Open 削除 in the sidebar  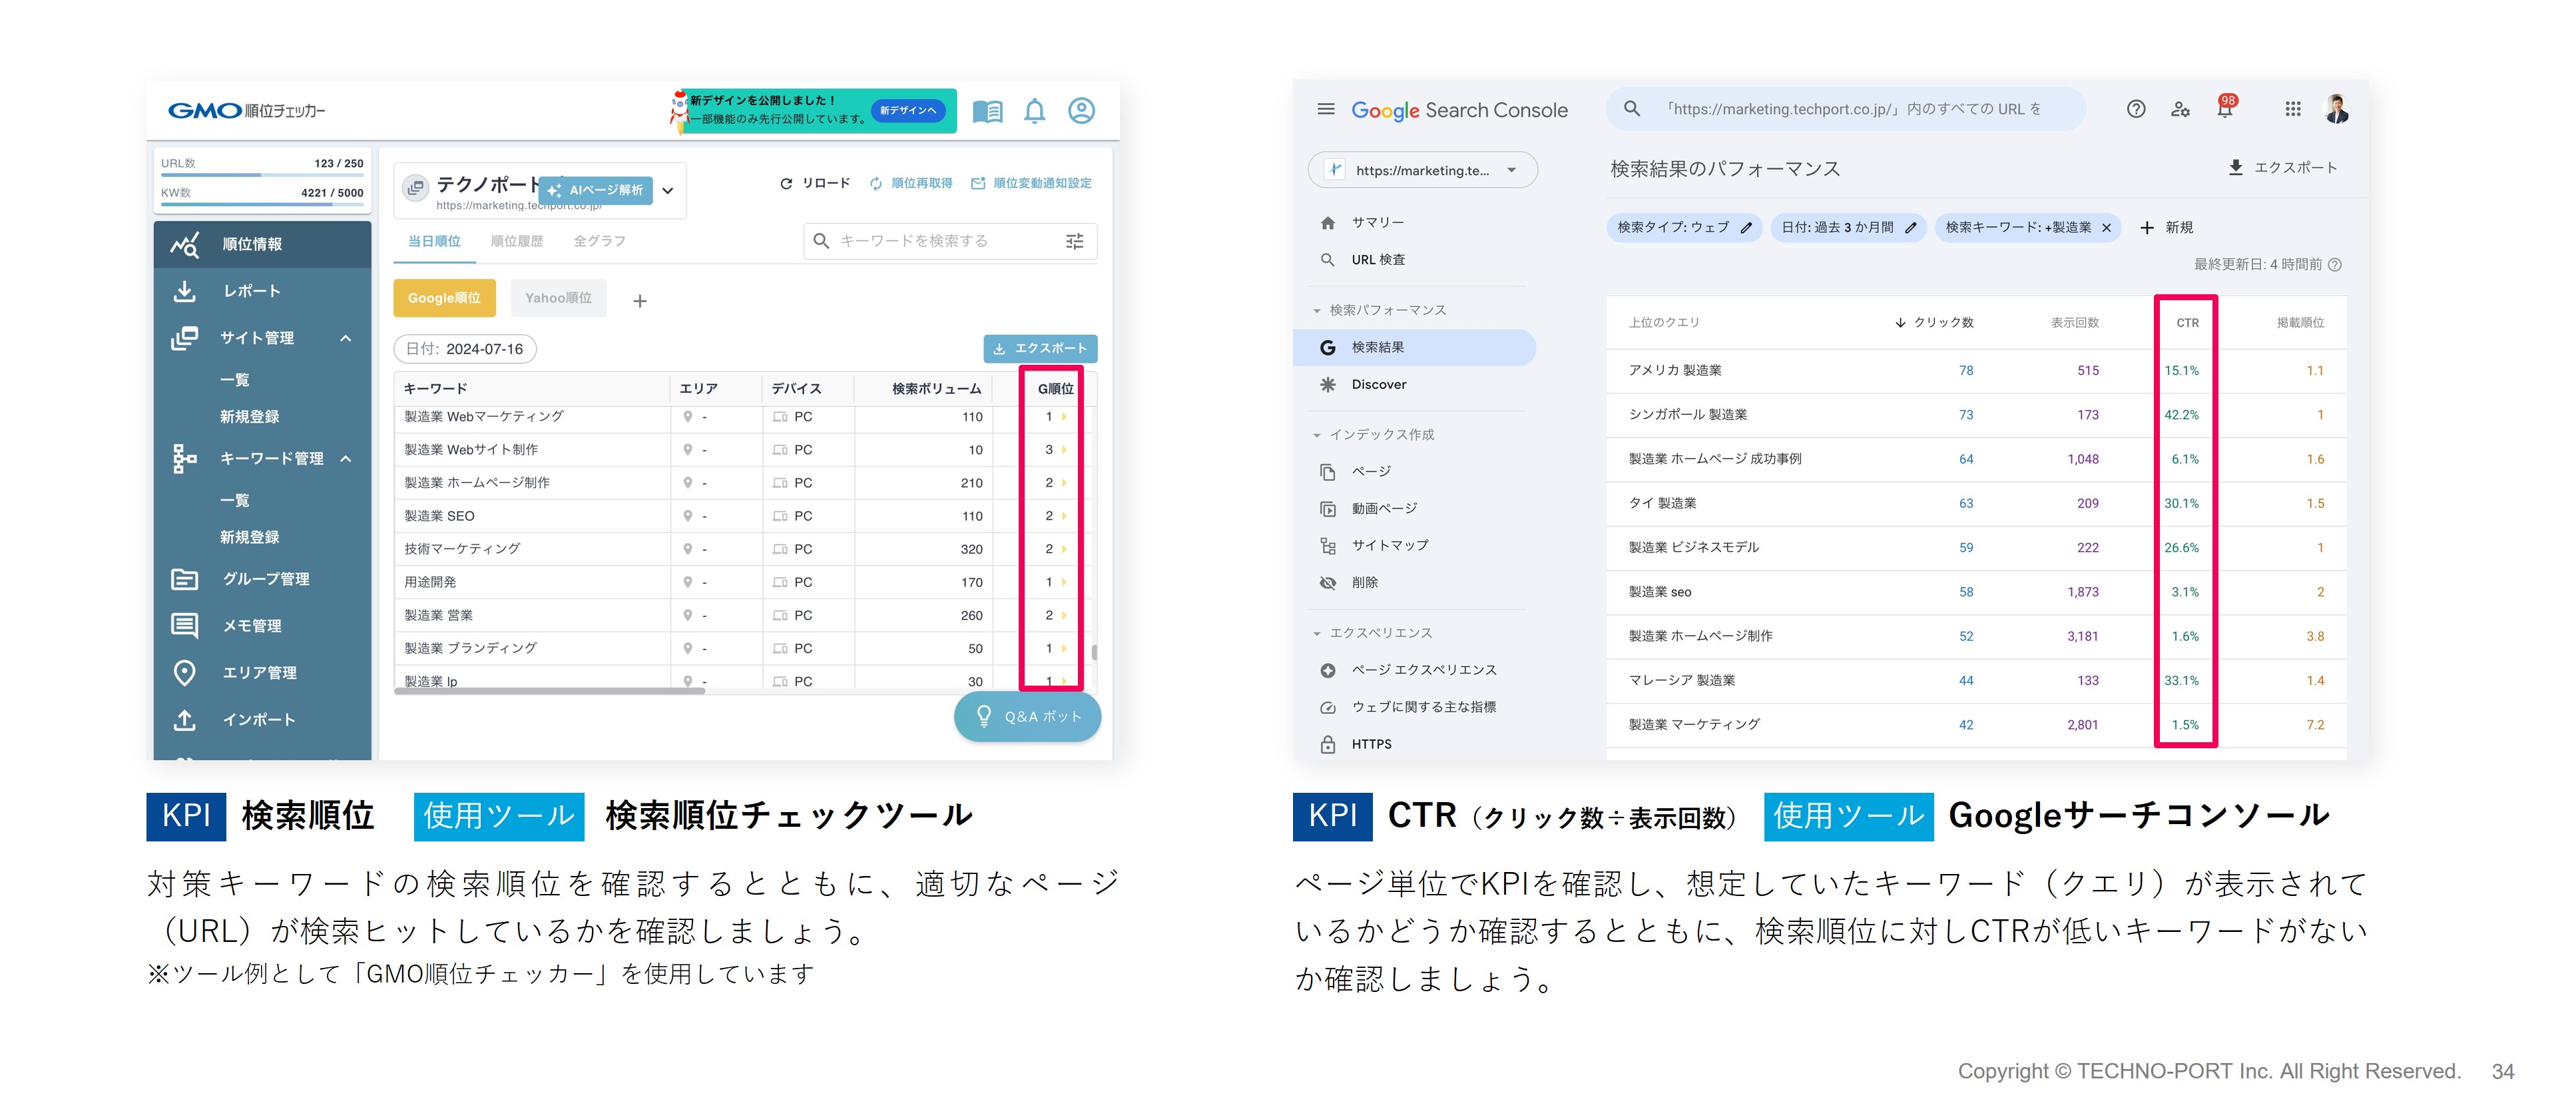[x=1414, y=583]
